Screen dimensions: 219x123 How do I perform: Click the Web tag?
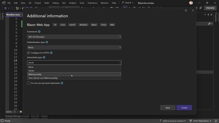click(112, 25)
